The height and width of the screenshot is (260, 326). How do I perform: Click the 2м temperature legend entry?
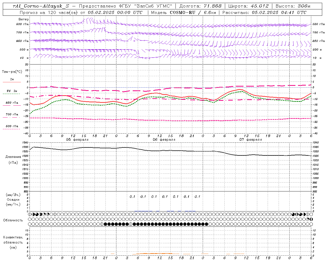(12, 79)
